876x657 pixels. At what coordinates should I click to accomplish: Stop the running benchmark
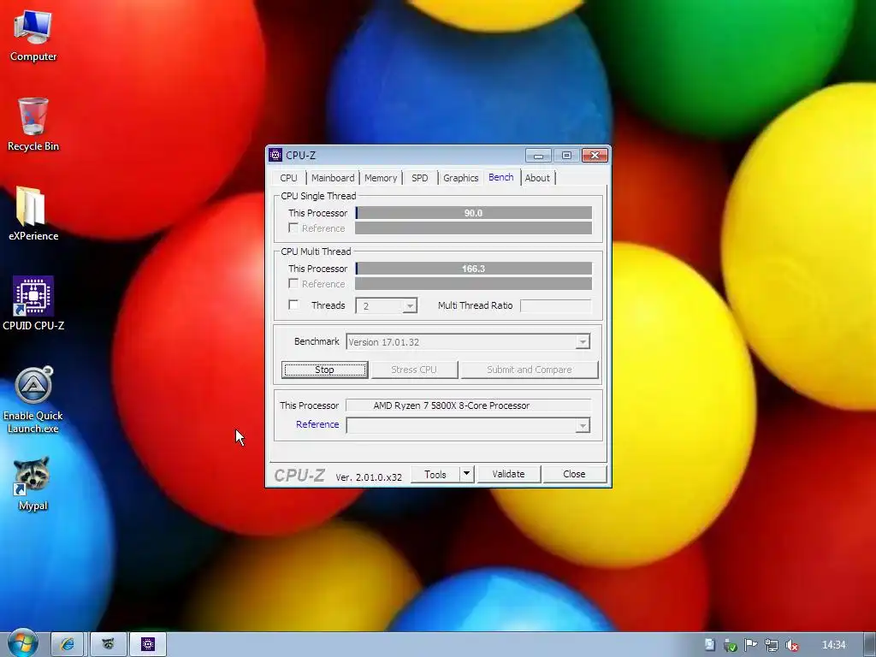coord(324,370)
